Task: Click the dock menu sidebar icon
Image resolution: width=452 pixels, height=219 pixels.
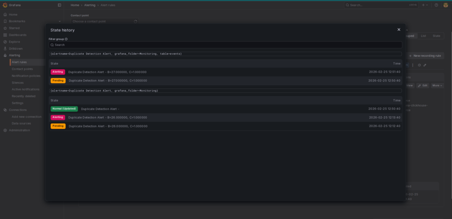Action: click(x=60, y=5)
